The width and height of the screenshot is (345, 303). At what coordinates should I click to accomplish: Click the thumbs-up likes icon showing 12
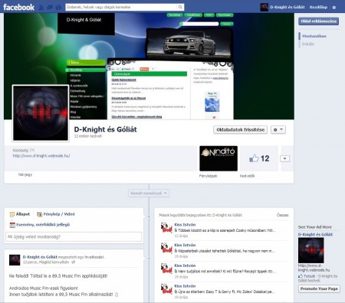click(x=254, y=158)
